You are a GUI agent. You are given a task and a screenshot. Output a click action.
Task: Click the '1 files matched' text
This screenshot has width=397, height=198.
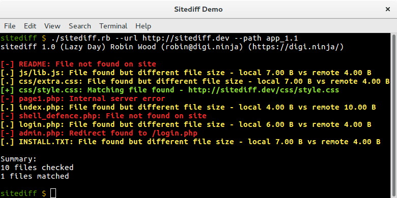(35, 176)
